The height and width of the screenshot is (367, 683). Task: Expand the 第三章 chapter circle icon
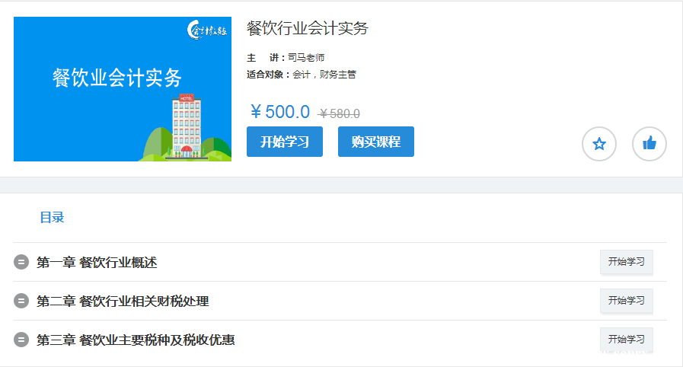pos(21,340)
